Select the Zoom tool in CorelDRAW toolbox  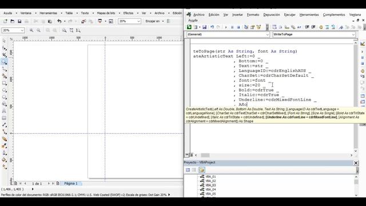(x=4, y=62)
